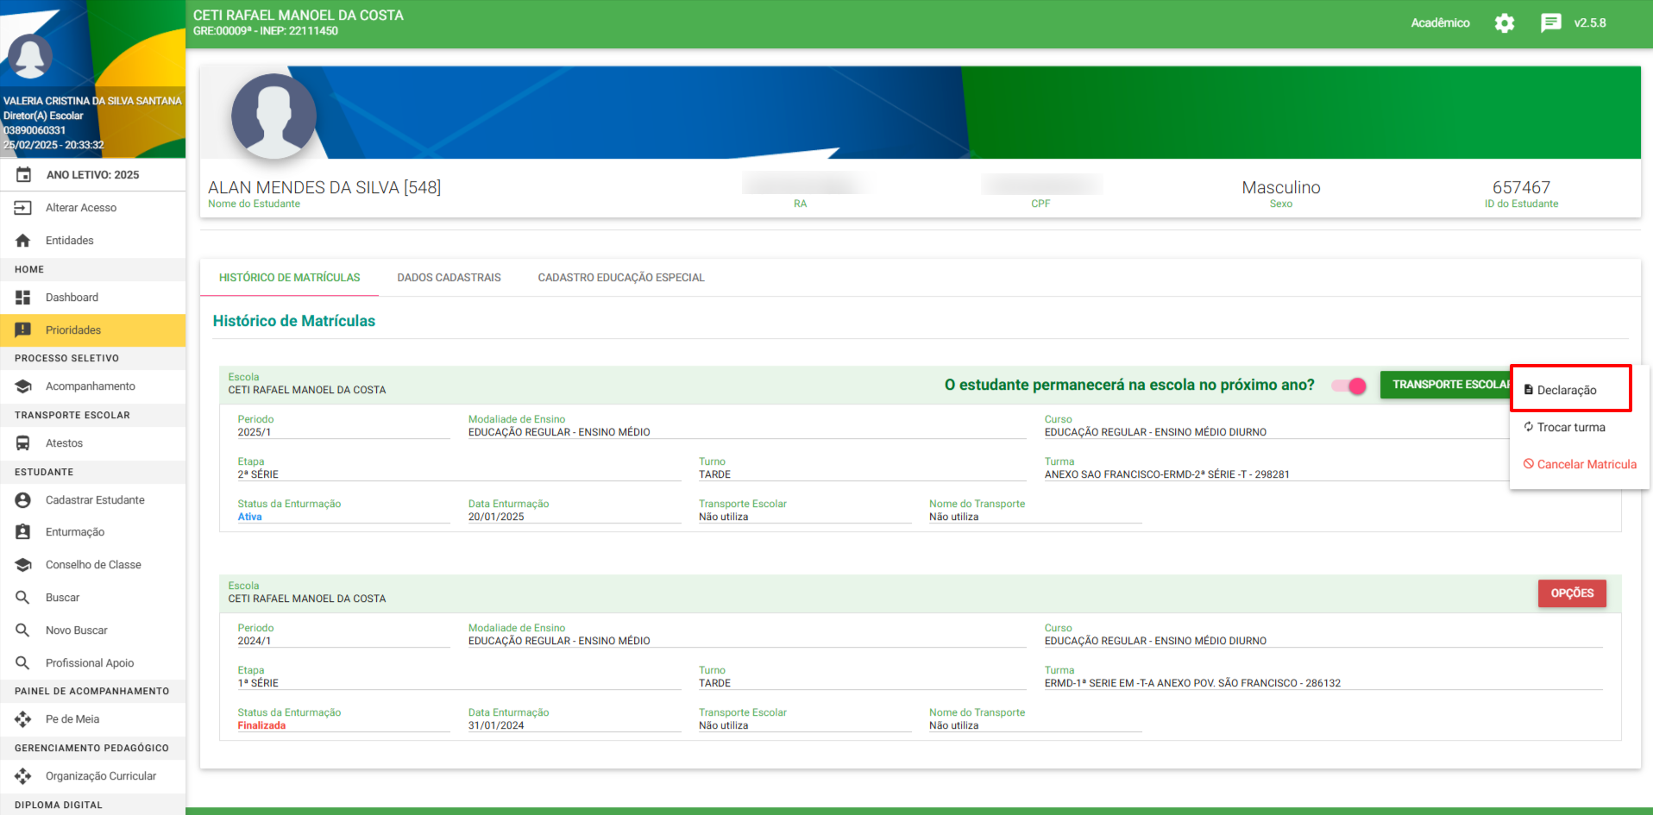Open the chat messages icon
The image size is (1653, 815).
point(1550,23)
